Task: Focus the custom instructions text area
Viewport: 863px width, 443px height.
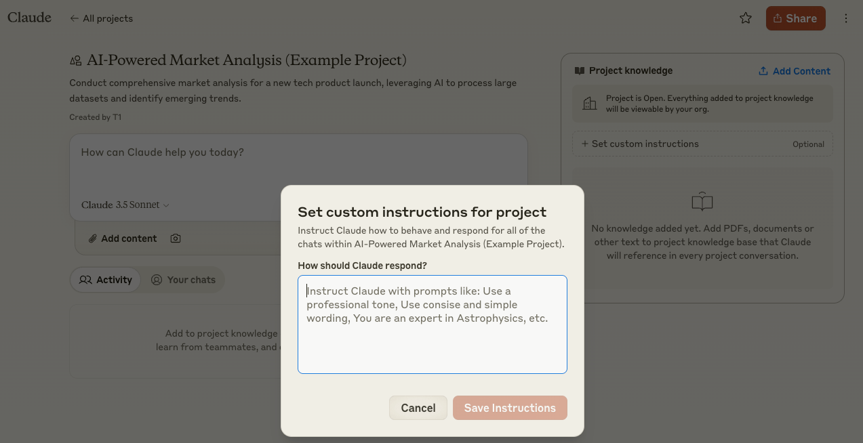Action: pyautogui.click(x=432, y=324)
